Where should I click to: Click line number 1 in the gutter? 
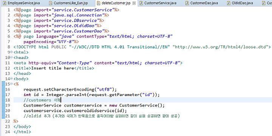(9, 10)
